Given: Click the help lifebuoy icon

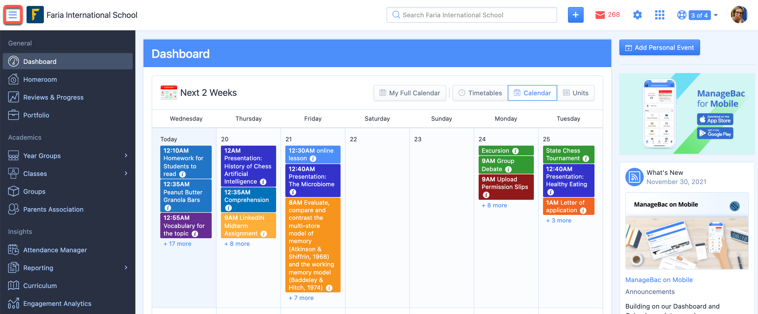Looking at the screenshot, I should click(681, 15).
